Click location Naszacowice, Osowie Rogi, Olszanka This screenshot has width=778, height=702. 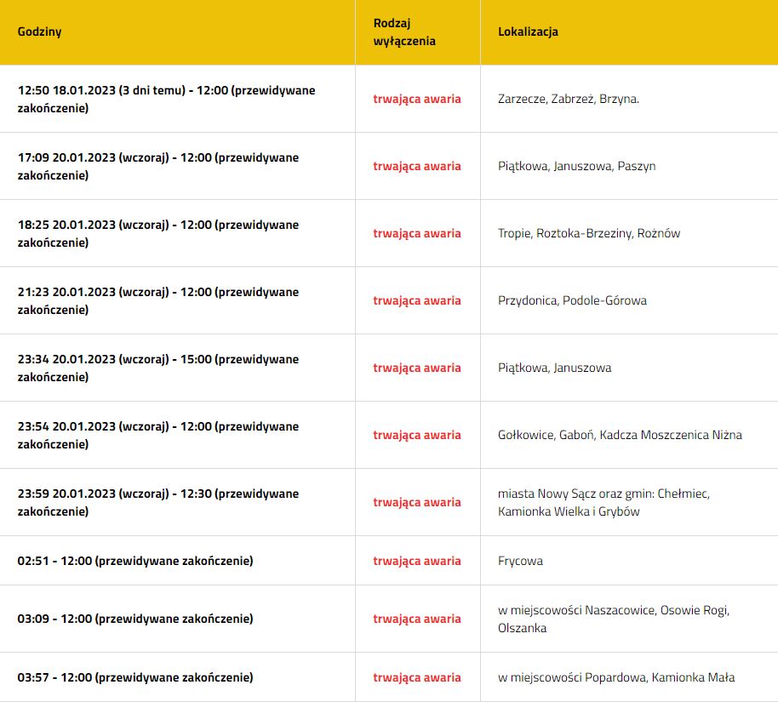point(614,619)
